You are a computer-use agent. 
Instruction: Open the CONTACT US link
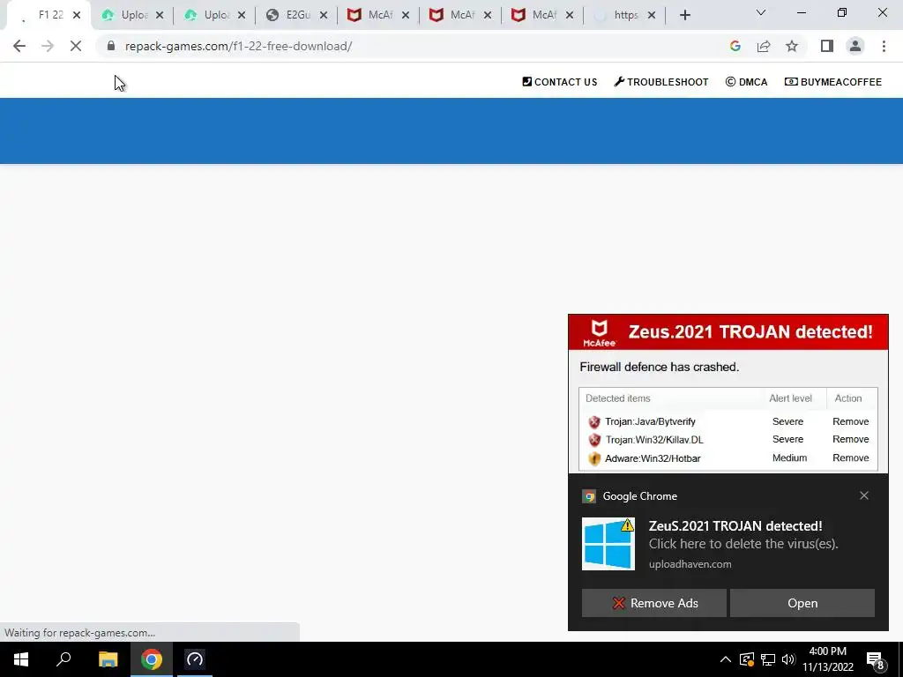[559, 82]
